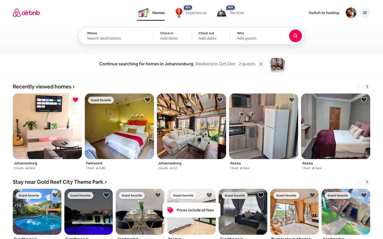Expand the Recently viewed homes section
This screenshot has height=239, width=383.
(x=44, y=87)
